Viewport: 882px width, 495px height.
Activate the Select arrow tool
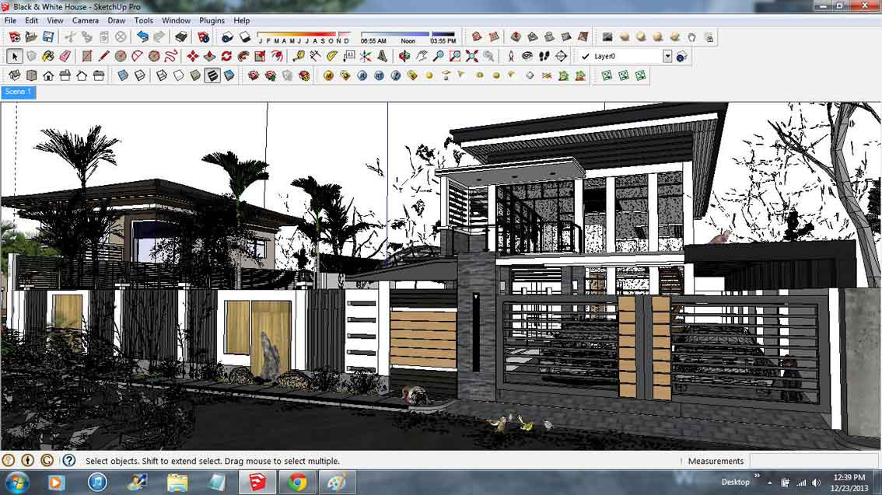(x=15, y=56)
